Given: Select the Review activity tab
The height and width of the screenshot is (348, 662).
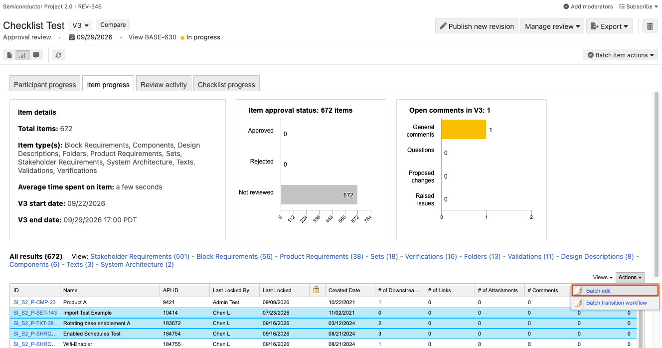Looking at the screenshot, I should [x=164, y=84].
